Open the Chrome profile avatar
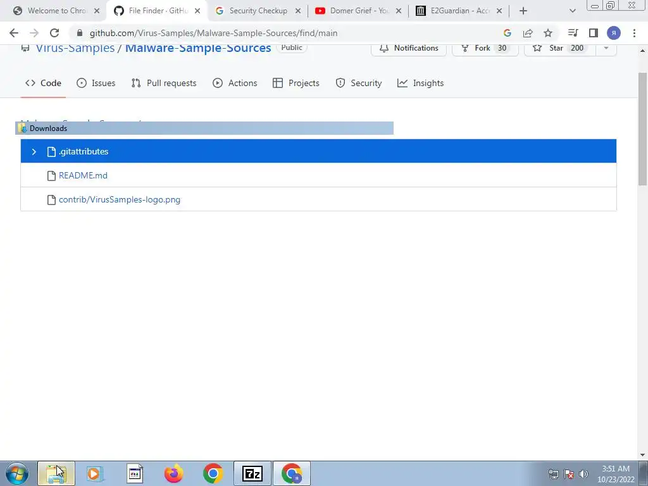 click(614, 33)
